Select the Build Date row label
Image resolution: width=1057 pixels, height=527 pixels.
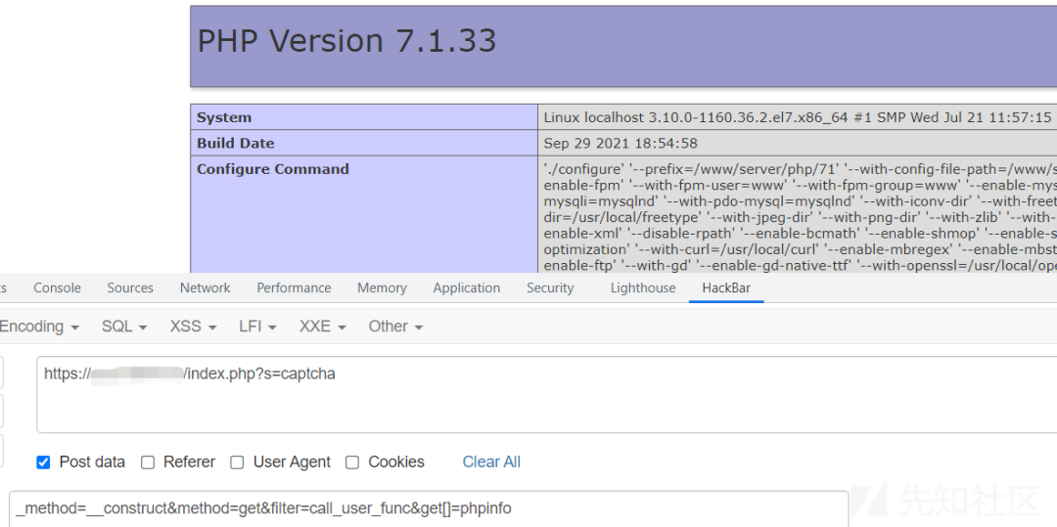[x=235, y=144]
